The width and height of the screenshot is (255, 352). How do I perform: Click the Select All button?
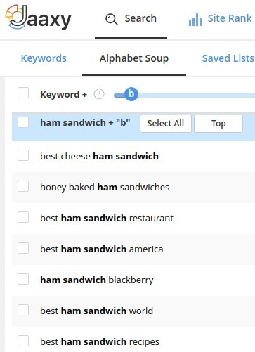click(x=166, y=124)
